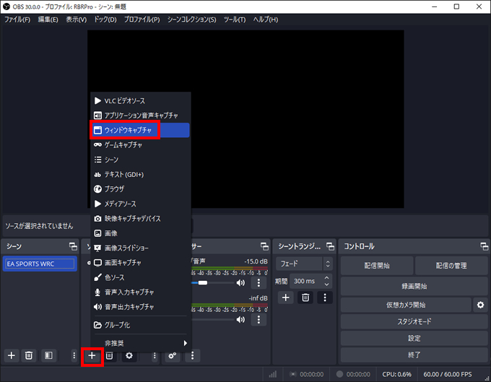The image size is (491, 382).
Task: Mute the -inf dB audio channel
Action: pos(240,320)
